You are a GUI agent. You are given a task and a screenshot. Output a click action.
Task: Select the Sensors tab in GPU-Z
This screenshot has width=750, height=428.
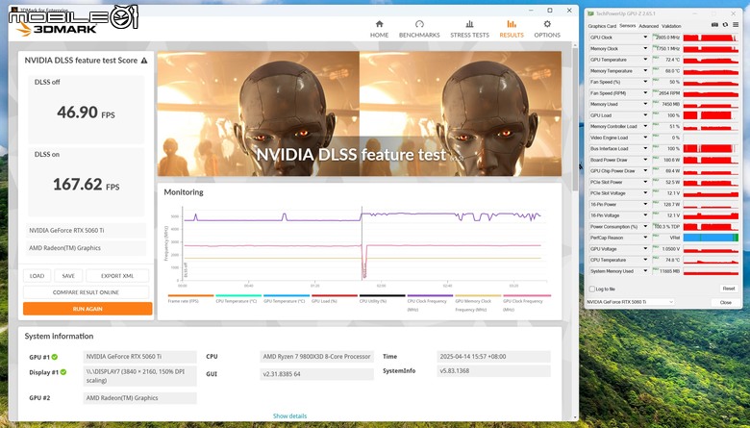pyautogui.click(x=628, y=26)
